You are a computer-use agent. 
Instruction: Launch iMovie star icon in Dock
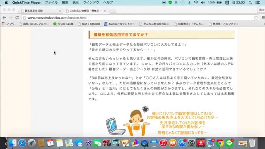(x=88, y=143)
